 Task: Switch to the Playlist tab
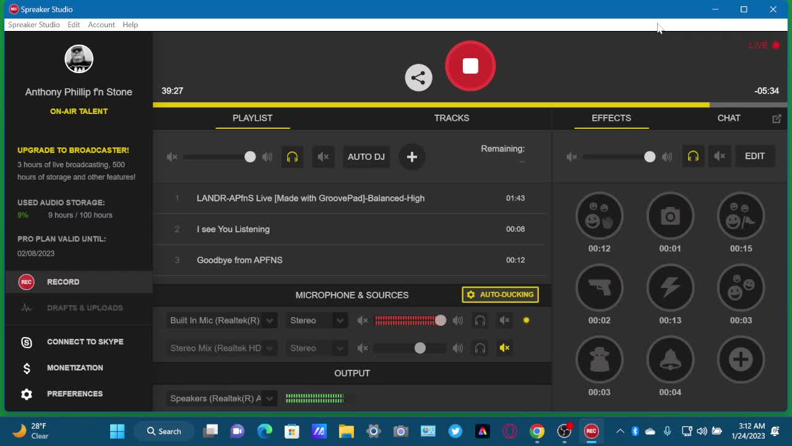(252, 118)
